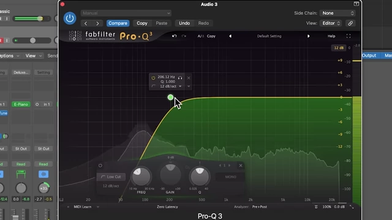Click the MONO stereo placement button
This screenshot has height=220, width=392.
click(x=230, y=177)
